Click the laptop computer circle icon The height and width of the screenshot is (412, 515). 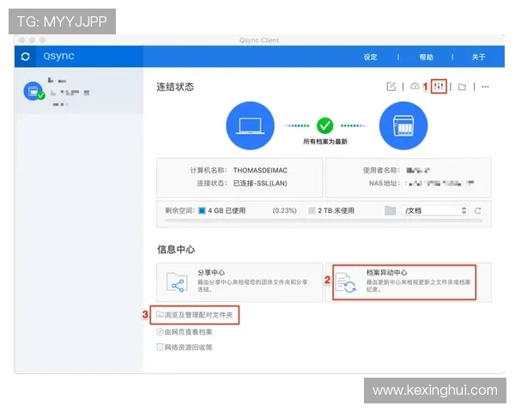click(x=251, y=125)
